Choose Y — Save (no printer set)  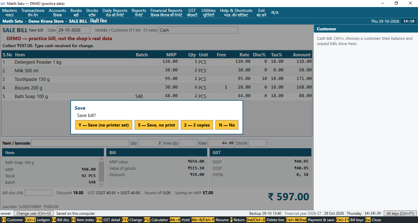pyautogui.click(x=104, y=125)
